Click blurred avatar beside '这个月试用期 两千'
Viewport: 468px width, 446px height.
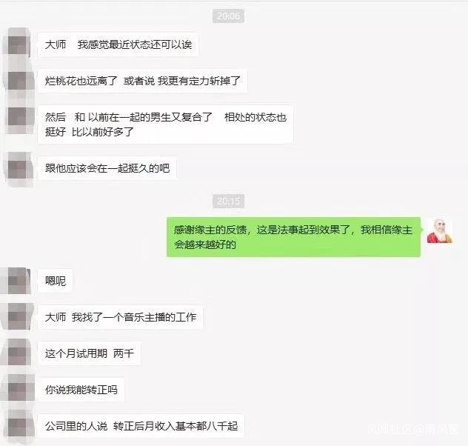pos(17,353)
